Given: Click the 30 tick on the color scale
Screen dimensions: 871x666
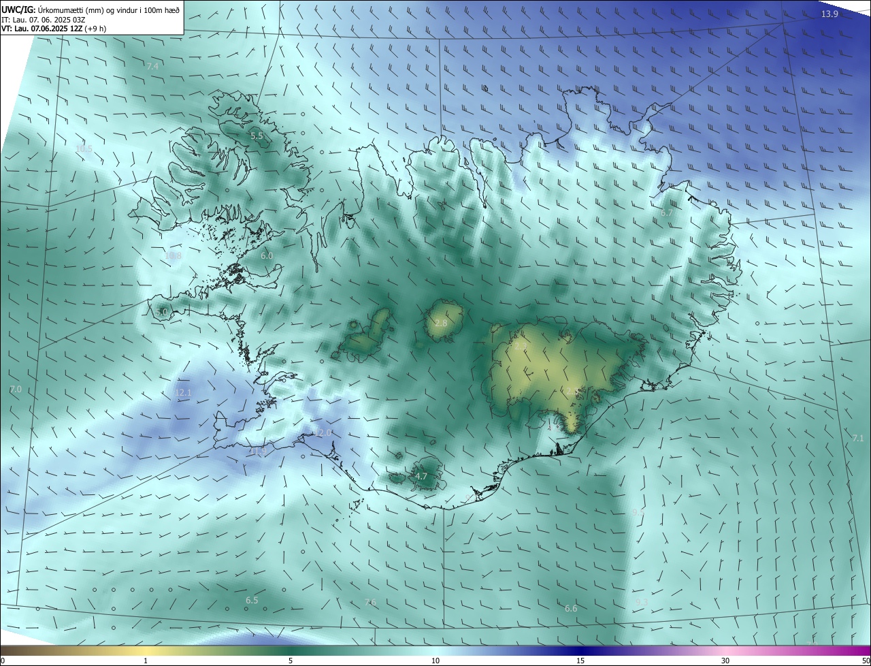Looking at the screenshot, I should pos(725,661).
